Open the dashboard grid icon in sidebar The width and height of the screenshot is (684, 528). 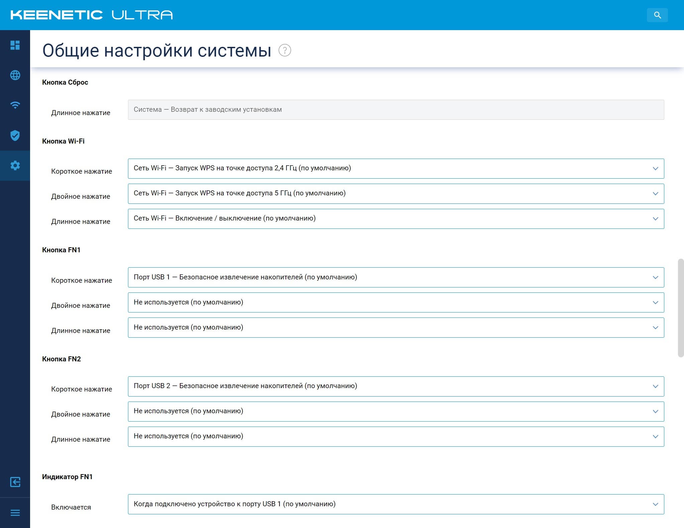[15, 45]
